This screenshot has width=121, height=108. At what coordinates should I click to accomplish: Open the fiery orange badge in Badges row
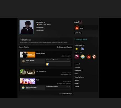click(88, 57)
